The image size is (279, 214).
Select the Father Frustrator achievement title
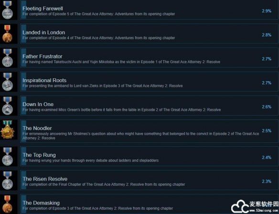pyautogui.click(x=43, y=56)
